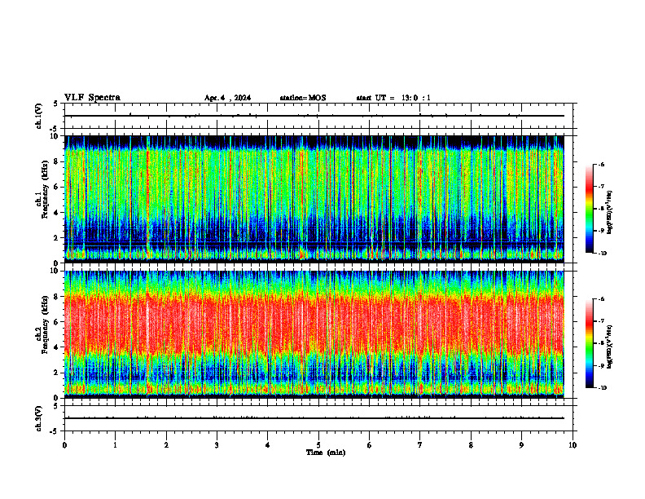Click the time axis tick label "0"
This screenshot has width=645, height=499.
pos(64,445)
